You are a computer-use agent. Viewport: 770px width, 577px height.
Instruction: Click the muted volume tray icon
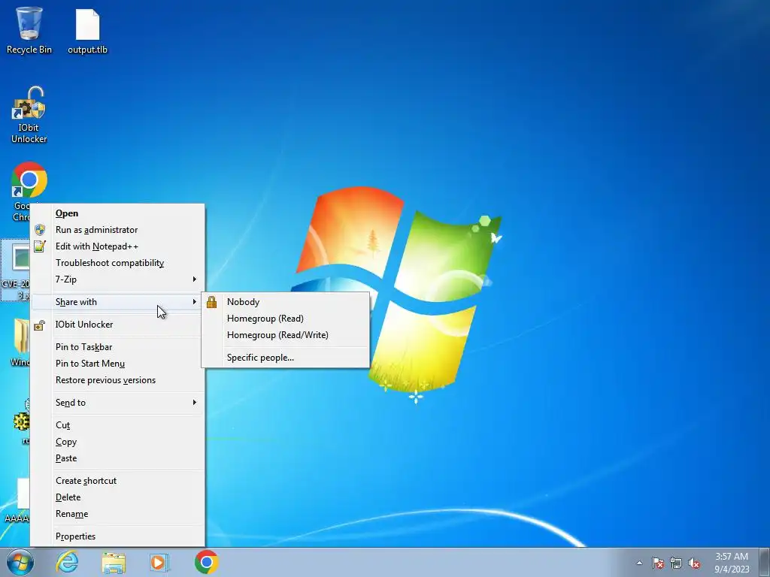coord(694,563)
